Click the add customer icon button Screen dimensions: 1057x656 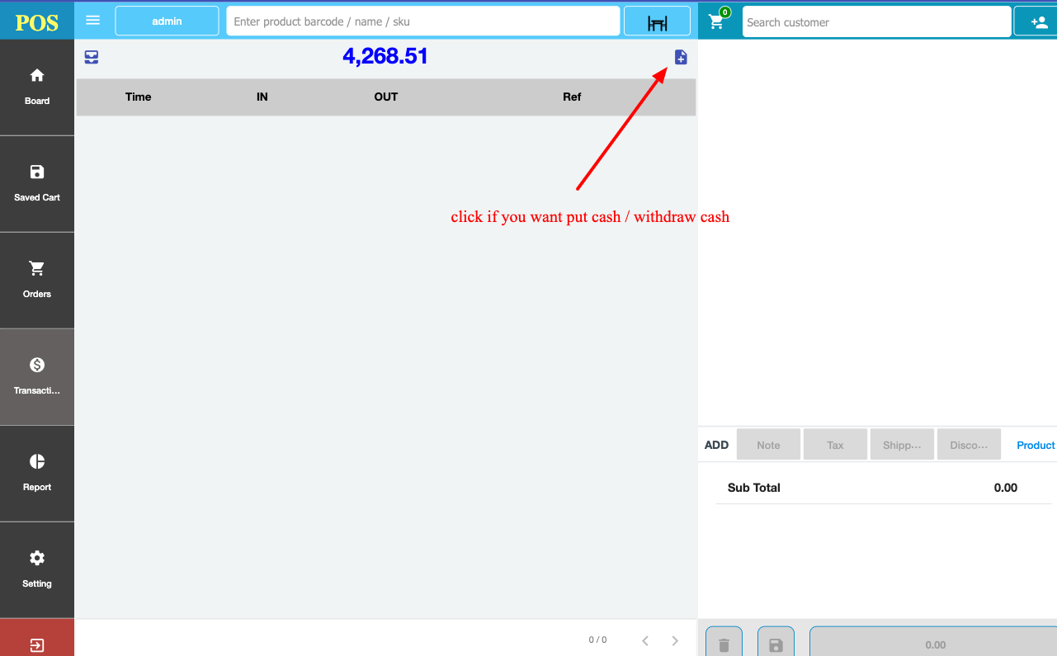pyautogui.click(x=1038, y=22)
